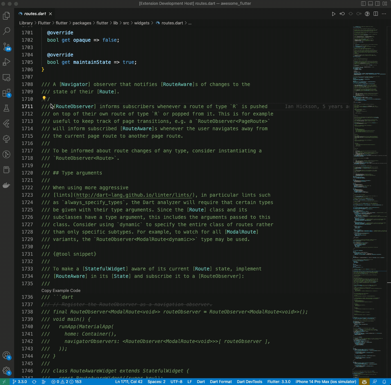Toggle the secondary side bar
Viewport: 391px width, 385px height.
[378, 4]
